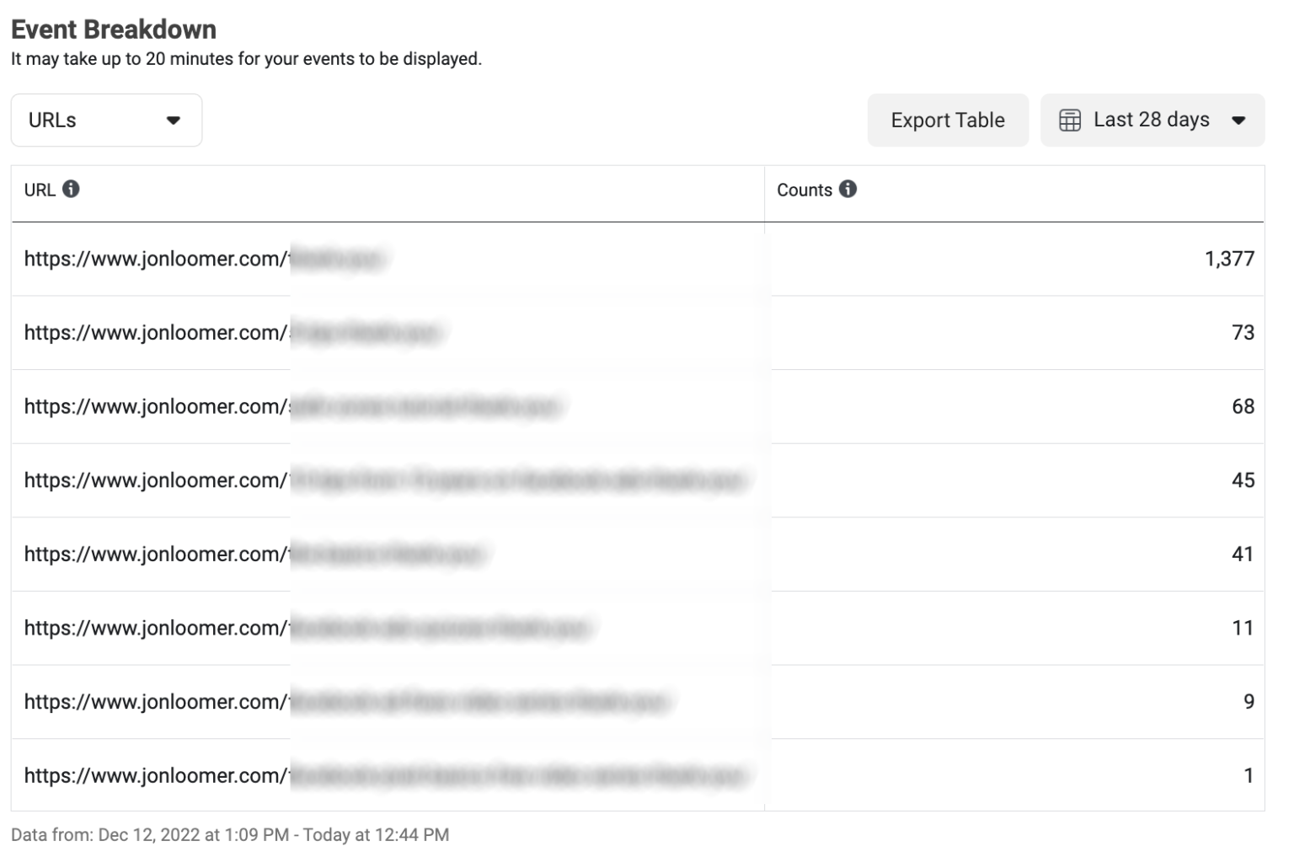
Task: Click the Event Breakdown heading
Action: tap(113, 29)
